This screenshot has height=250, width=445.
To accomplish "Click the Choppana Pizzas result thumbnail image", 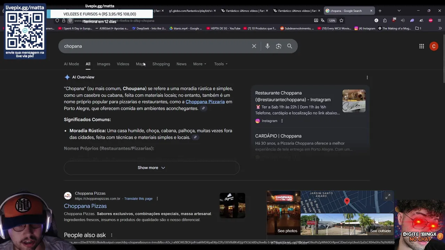I will (x=232, y=206).
